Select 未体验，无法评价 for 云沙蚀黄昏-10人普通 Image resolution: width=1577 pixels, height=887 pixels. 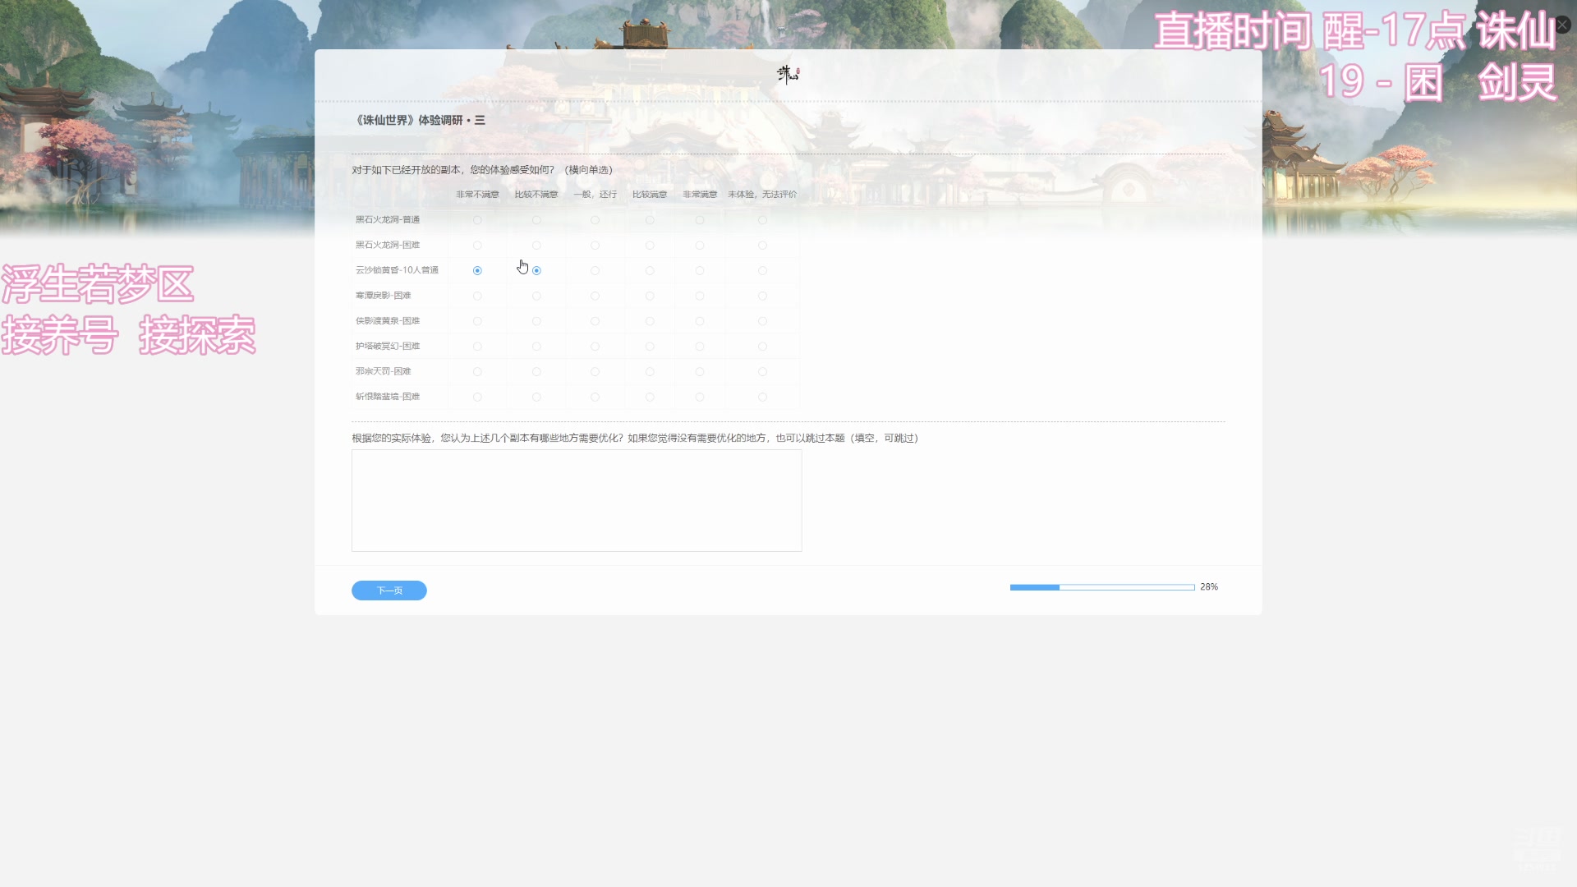point(762,270)
